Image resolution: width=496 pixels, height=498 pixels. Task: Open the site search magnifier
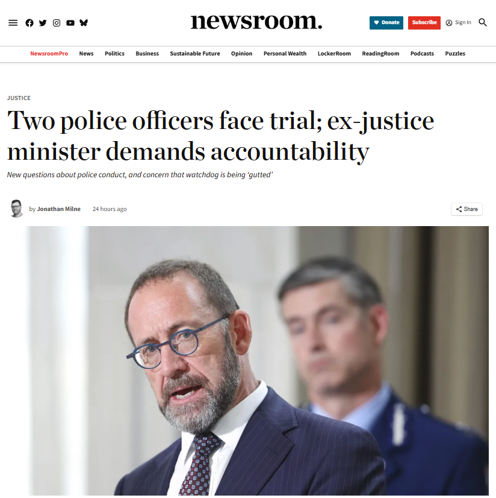[482, 22]
